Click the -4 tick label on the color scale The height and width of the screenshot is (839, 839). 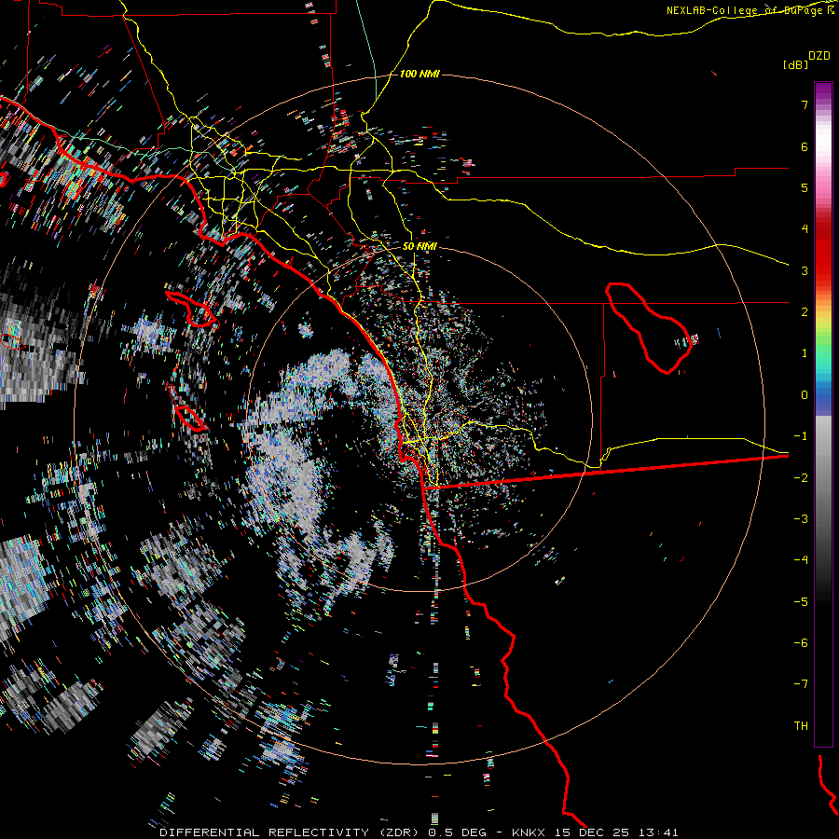click(801, 560)
